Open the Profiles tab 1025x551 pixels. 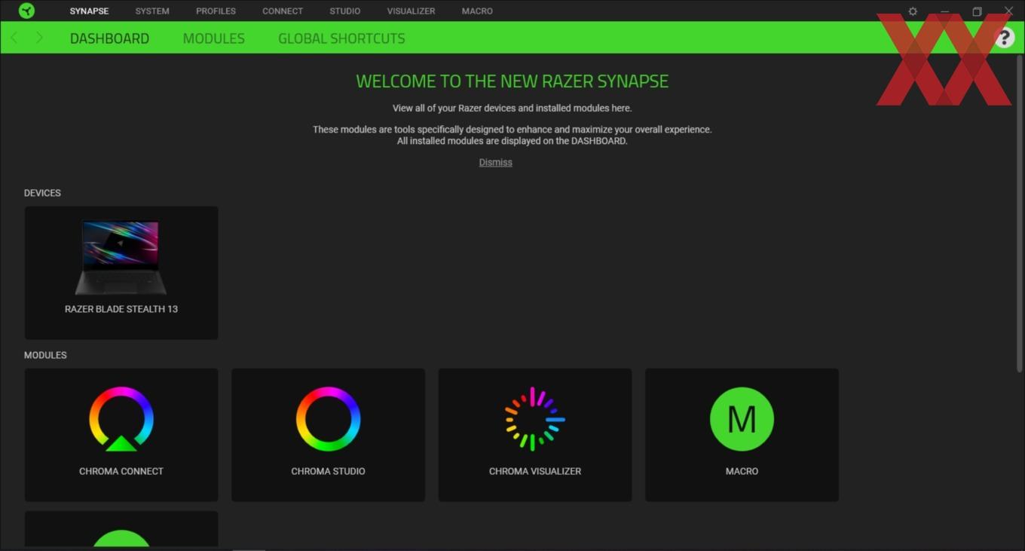coord(216,11)
